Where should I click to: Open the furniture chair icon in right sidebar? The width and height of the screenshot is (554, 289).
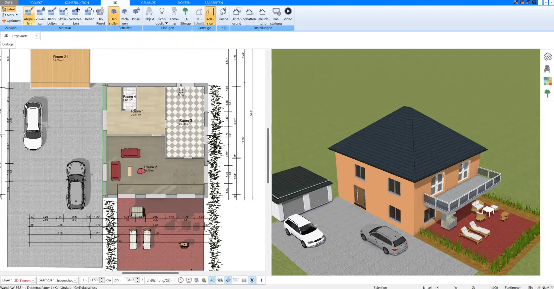[x=547, y=69]
